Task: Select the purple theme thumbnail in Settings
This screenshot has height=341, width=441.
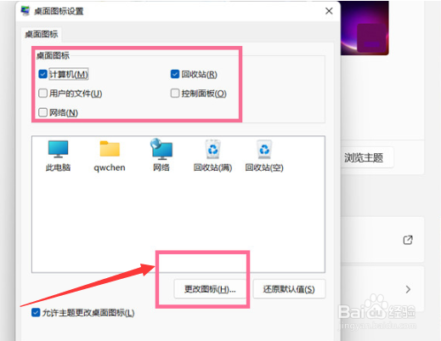Action: click(365, 28)
